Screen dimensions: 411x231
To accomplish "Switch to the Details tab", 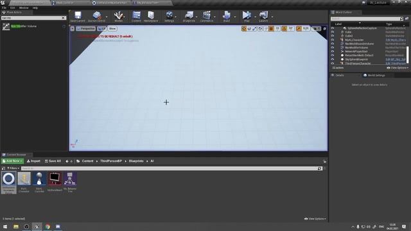I will (340, 76).
